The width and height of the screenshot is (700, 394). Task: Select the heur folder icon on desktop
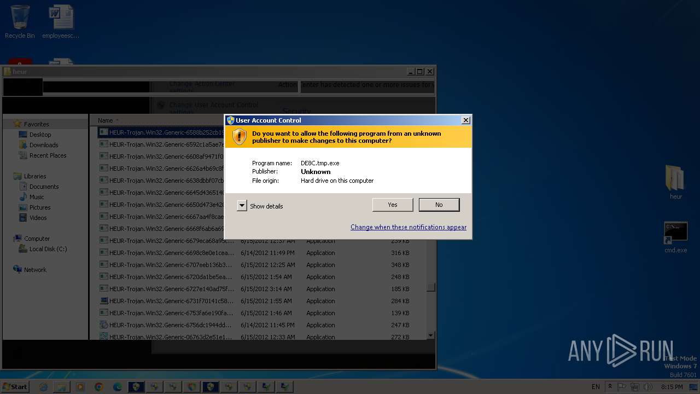[676, 183]
